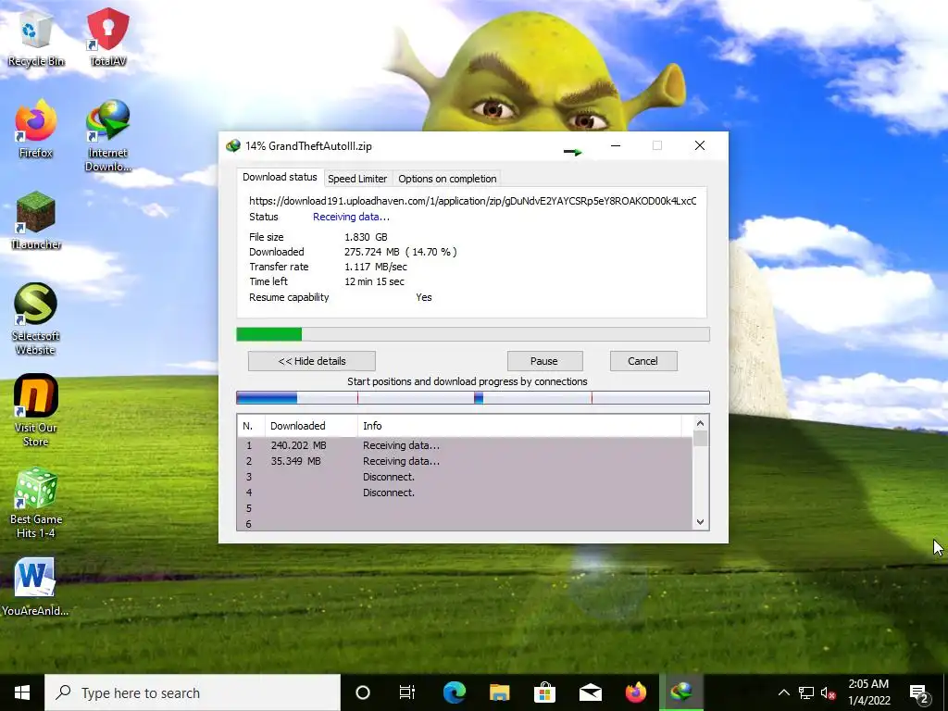Image resolution: width=948 pixels, height=711 pixels.
Task: Open the YouAreAnId Word document icon
Action: pyautogui.click(x=35, y=586)
